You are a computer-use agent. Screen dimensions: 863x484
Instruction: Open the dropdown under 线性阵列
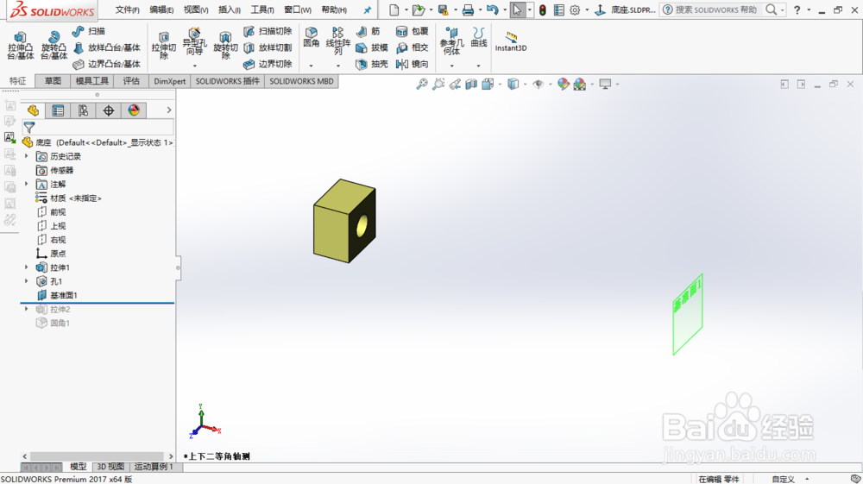pyautogui.click(x=338, y=66)
